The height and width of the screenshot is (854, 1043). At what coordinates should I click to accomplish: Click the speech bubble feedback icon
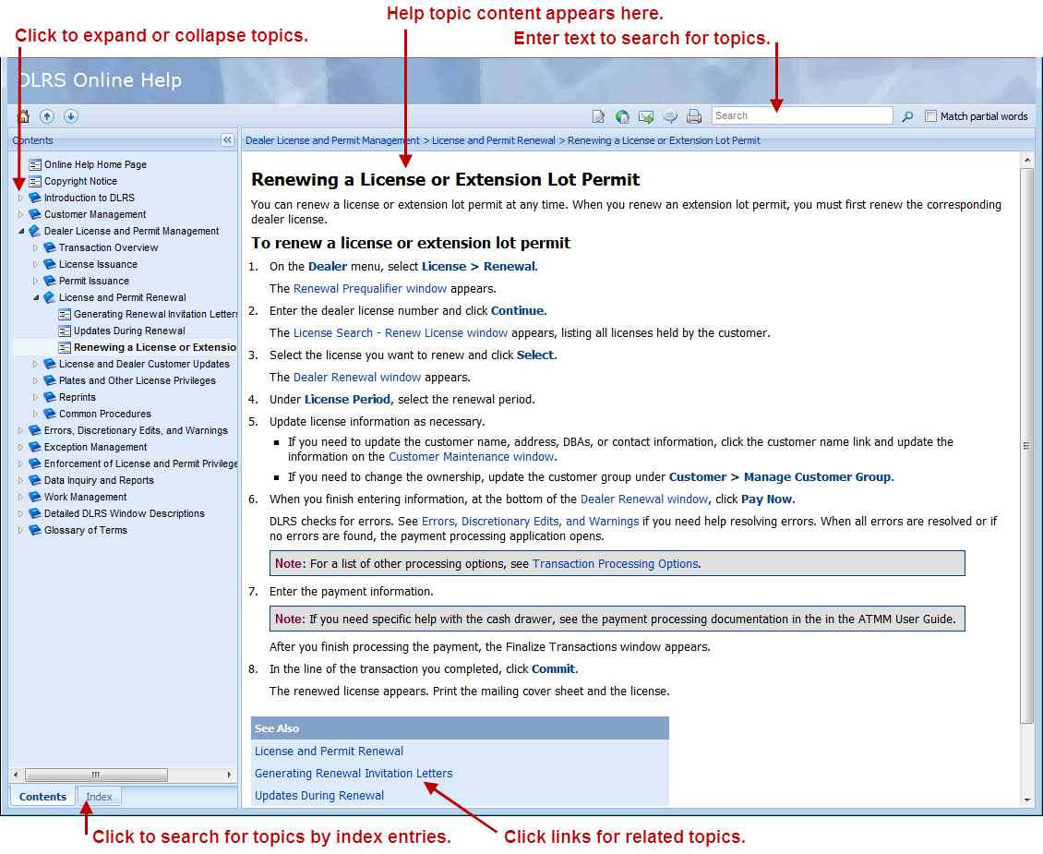(x=670, y=116)
